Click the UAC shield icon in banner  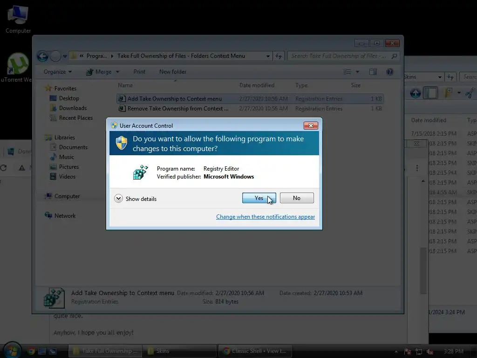coord(122,143)
